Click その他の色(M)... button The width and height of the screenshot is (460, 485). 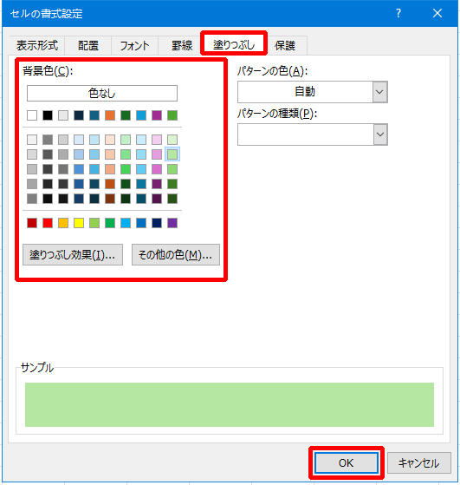(x=176, y=254)
